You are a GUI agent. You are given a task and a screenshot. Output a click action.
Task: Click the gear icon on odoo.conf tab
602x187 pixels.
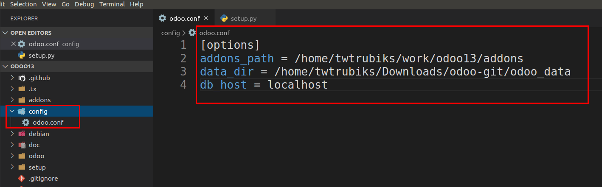pyautogui.click(x=162, y=18)
